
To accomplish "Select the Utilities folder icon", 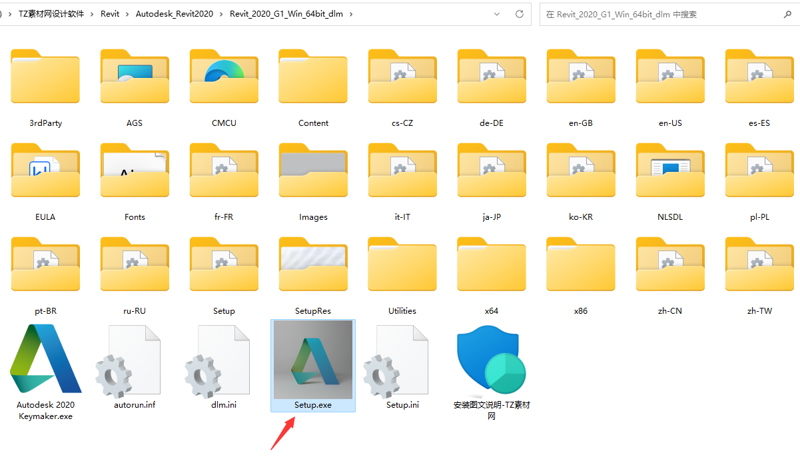I will (402, 264).
